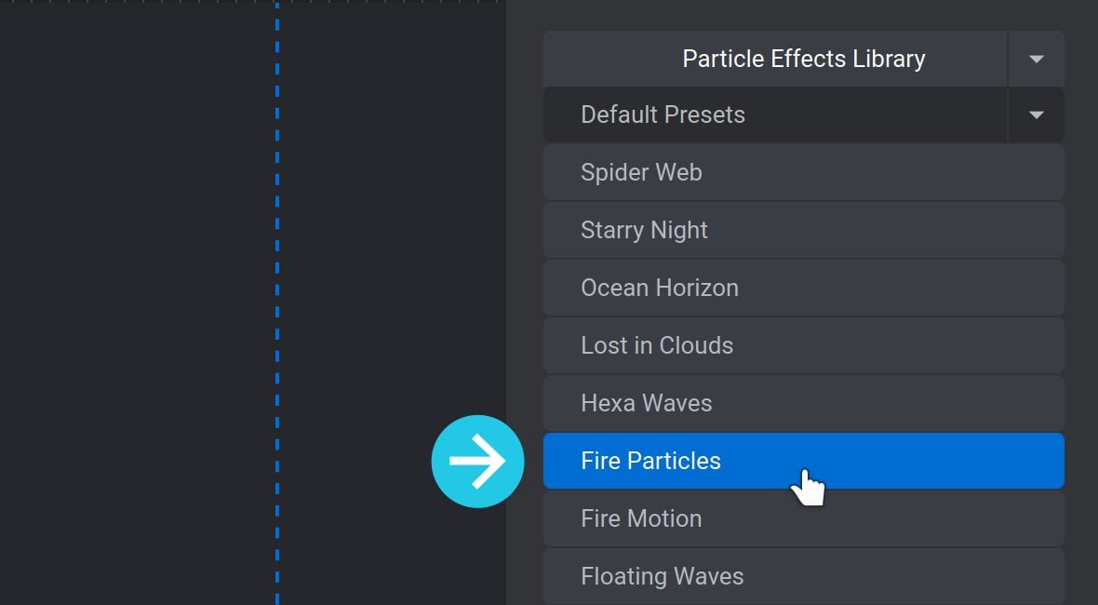Choose the Hexa Waves preset
The image size is (1098, 605).
[x=803, y=403]
